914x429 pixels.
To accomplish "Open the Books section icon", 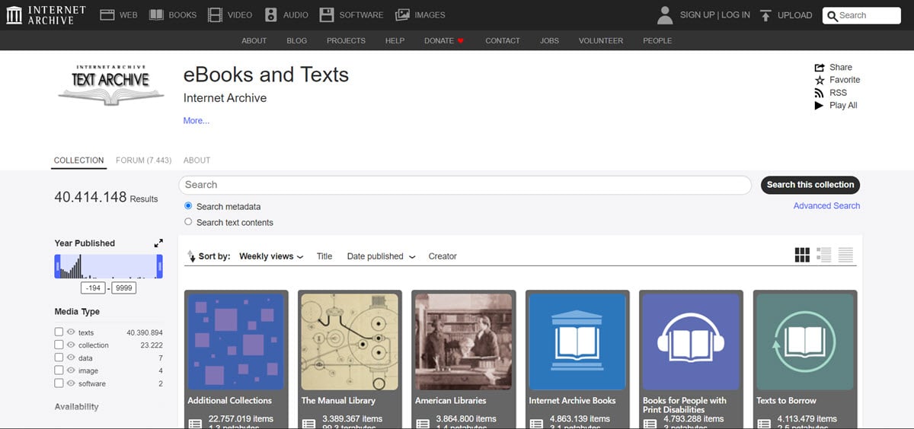I will click(156, 14).
